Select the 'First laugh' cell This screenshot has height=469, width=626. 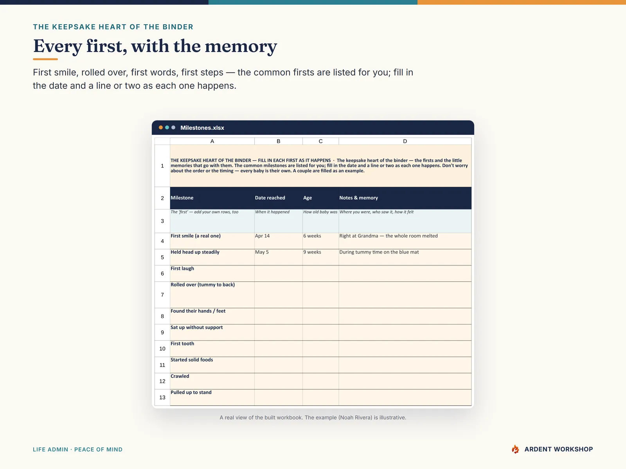212,274
